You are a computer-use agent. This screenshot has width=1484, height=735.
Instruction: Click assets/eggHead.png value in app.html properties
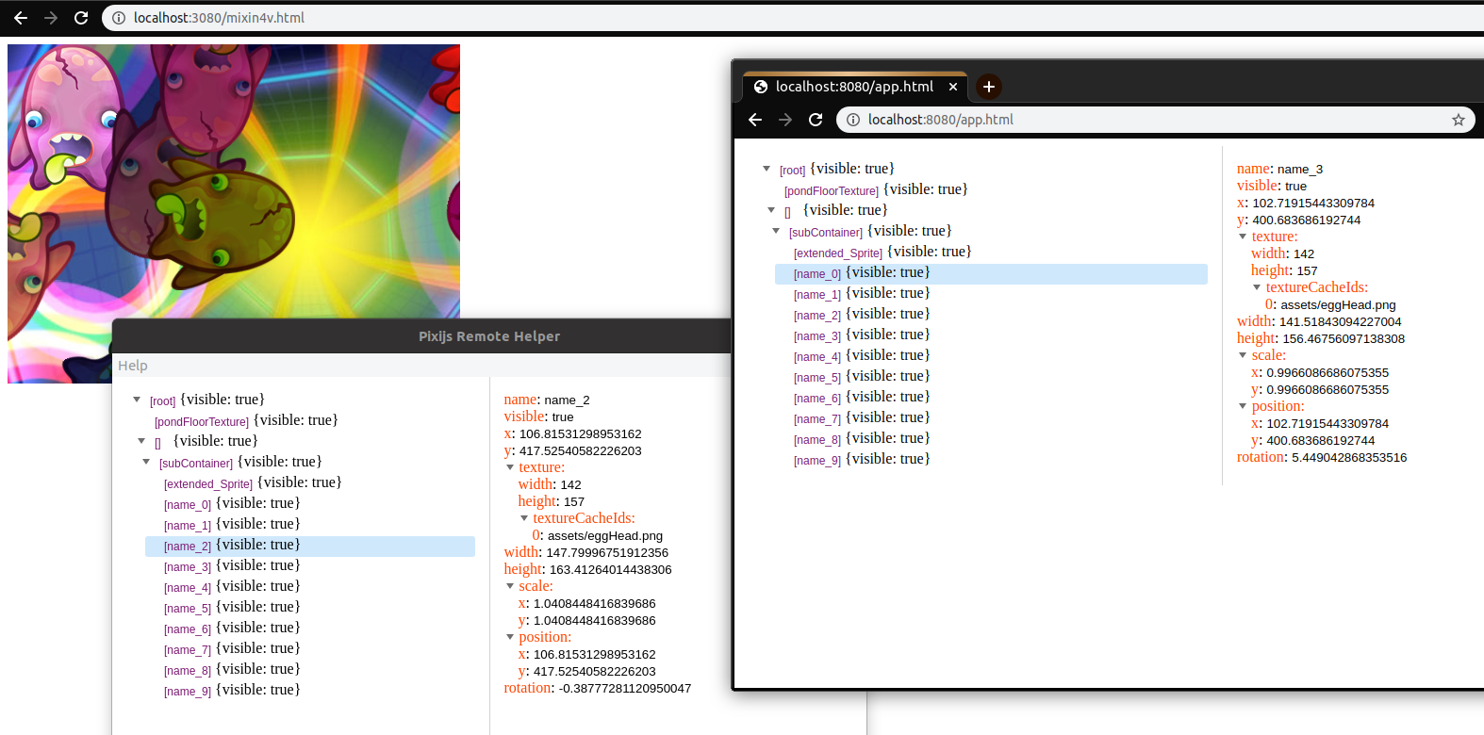point(1338,305)
